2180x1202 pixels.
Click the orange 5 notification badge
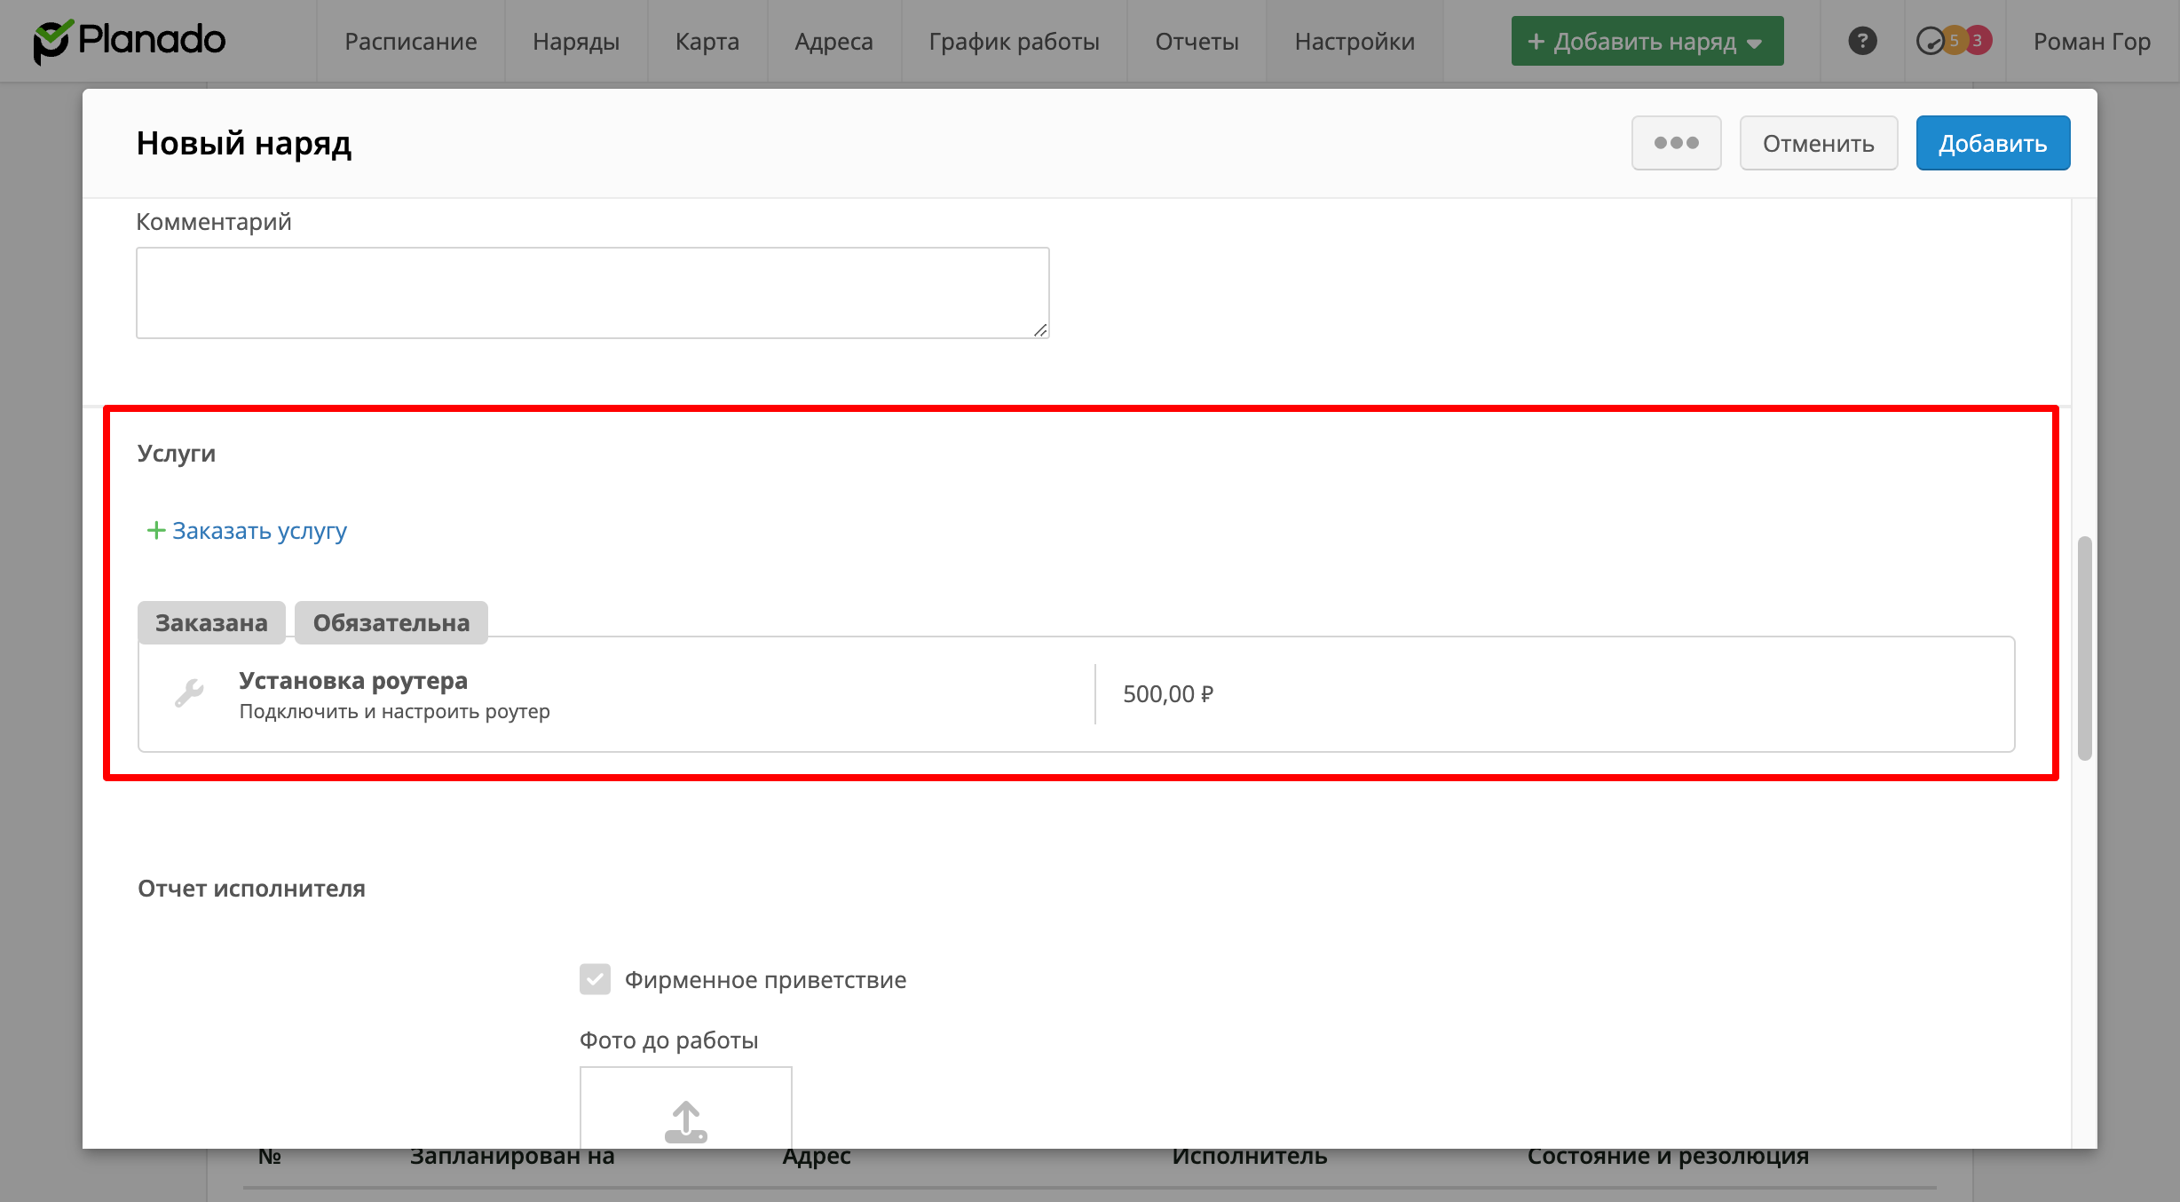click(1954, 41)
